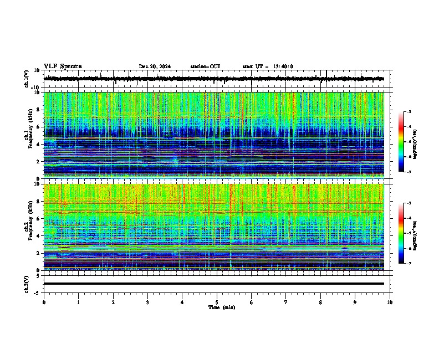Click the "Time (min)" axis label
The height and width of the screenshot is (339, 439).
tap(222, 307)
